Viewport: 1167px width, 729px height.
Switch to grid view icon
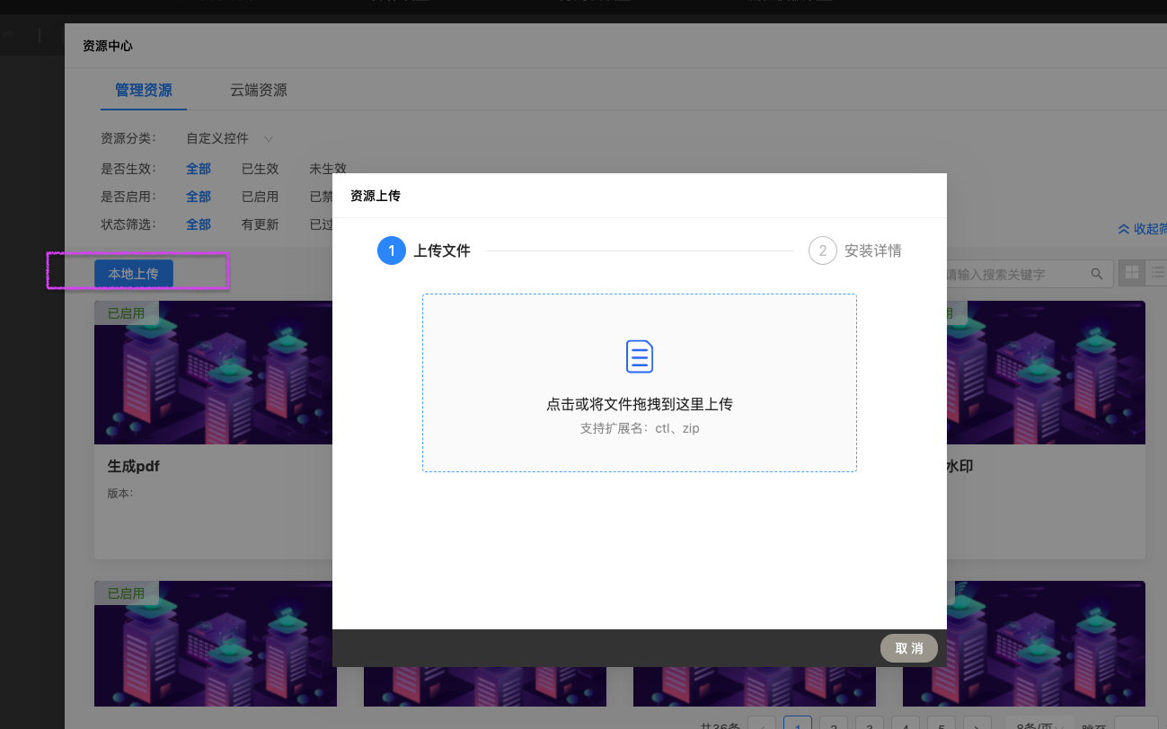tap(1132, 273)
